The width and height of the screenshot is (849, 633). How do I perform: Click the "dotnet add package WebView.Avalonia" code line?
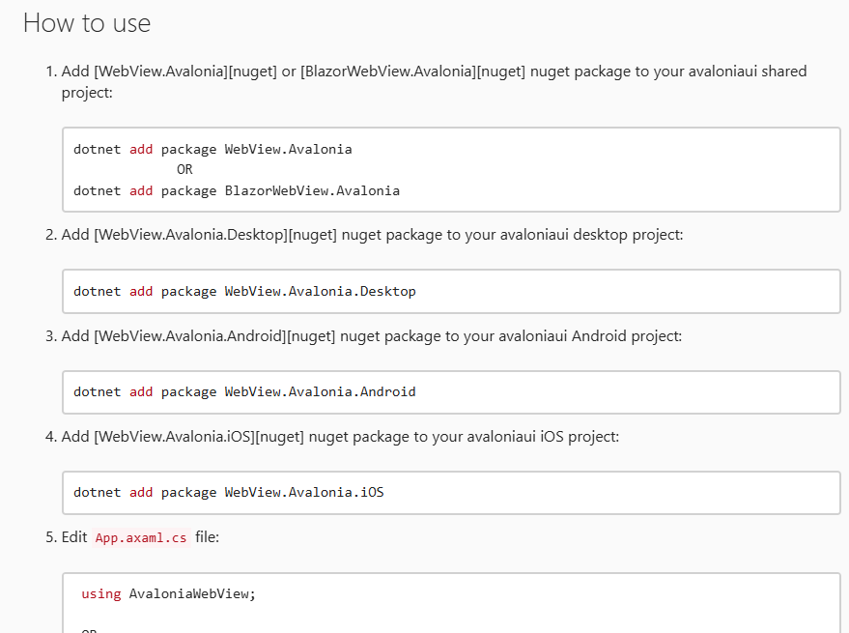[x=212, y=150]
